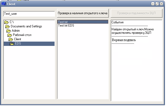Viewport: 166px width, 106px height.
Task: Click the open EDS folder icon
Action: coord(12,44)
